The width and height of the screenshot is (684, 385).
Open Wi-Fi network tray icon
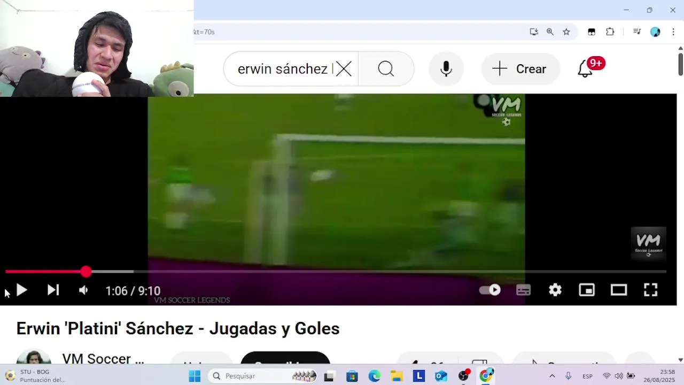click(x=607, y=376)
